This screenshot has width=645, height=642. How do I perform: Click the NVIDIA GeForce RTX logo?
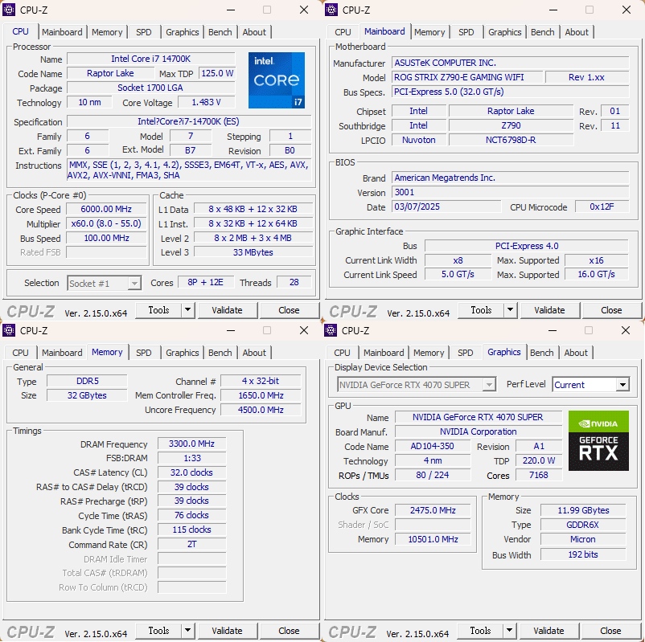point(598,440)
